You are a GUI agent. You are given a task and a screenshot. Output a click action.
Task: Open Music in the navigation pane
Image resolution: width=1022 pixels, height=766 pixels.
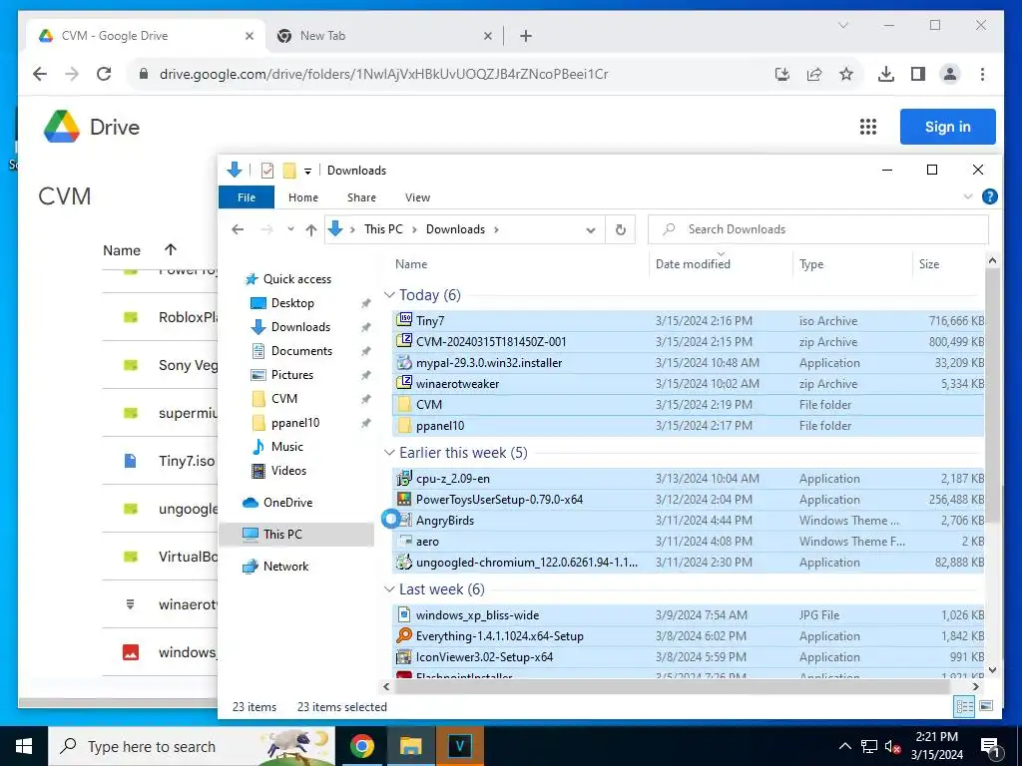point(286,446)
